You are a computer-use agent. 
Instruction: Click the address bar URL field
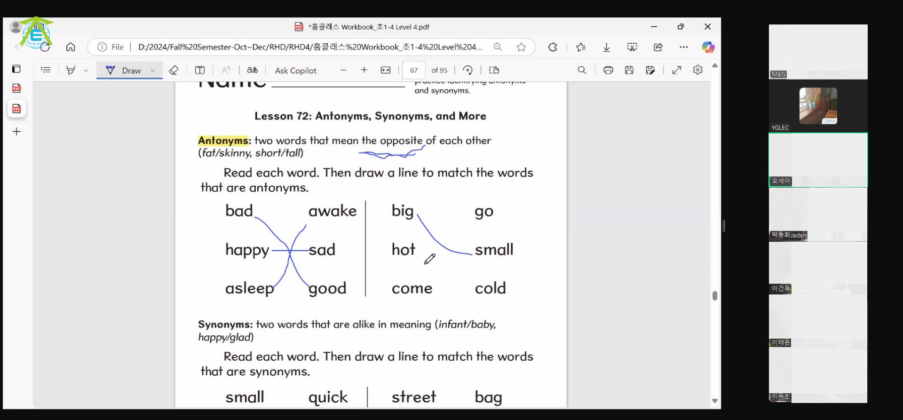coord(310,47)
